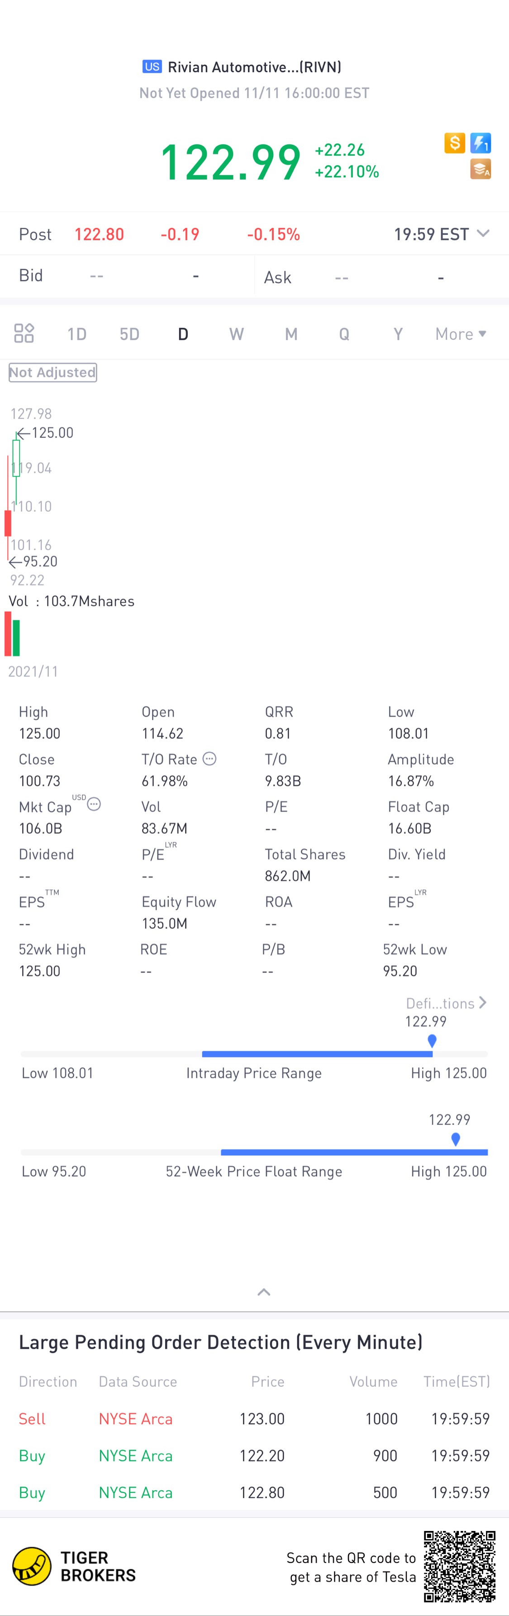
Task: Tap the Intraday Price Range marker
Action: tap(432, 1041)
